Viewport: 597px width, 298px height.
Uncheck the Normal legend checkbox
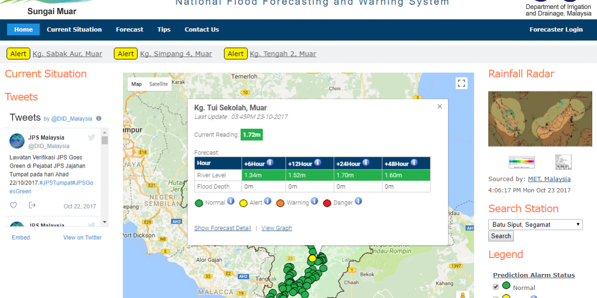point(496,287)
